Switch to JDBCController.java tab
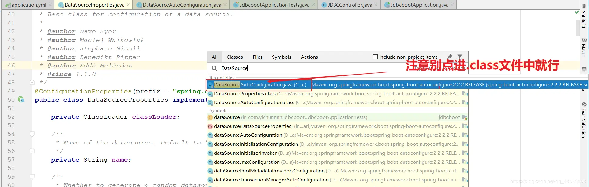The height and width of the screenshot is (187, 589). click(350, 5)
